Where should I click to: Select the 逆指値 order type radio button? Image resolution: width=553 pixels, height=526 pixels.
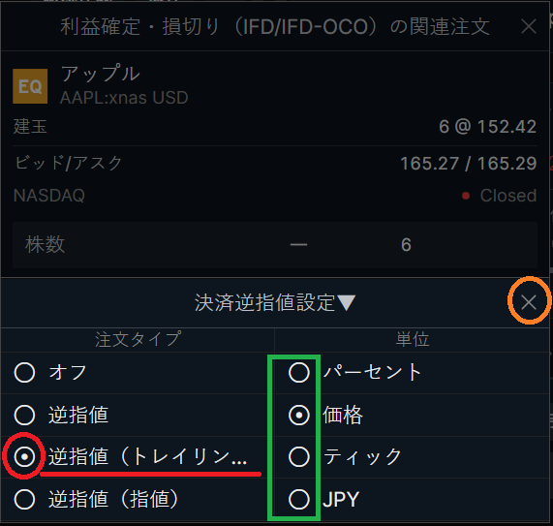[24, 415]
